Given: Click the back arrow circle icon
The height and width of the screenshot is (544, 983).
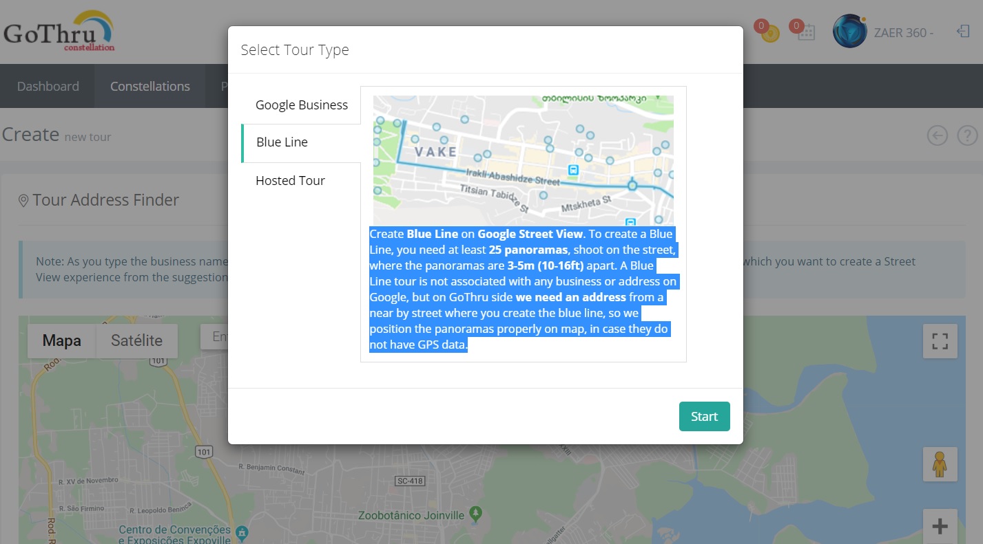Looking at the screenshot, I should coord(937,135).
